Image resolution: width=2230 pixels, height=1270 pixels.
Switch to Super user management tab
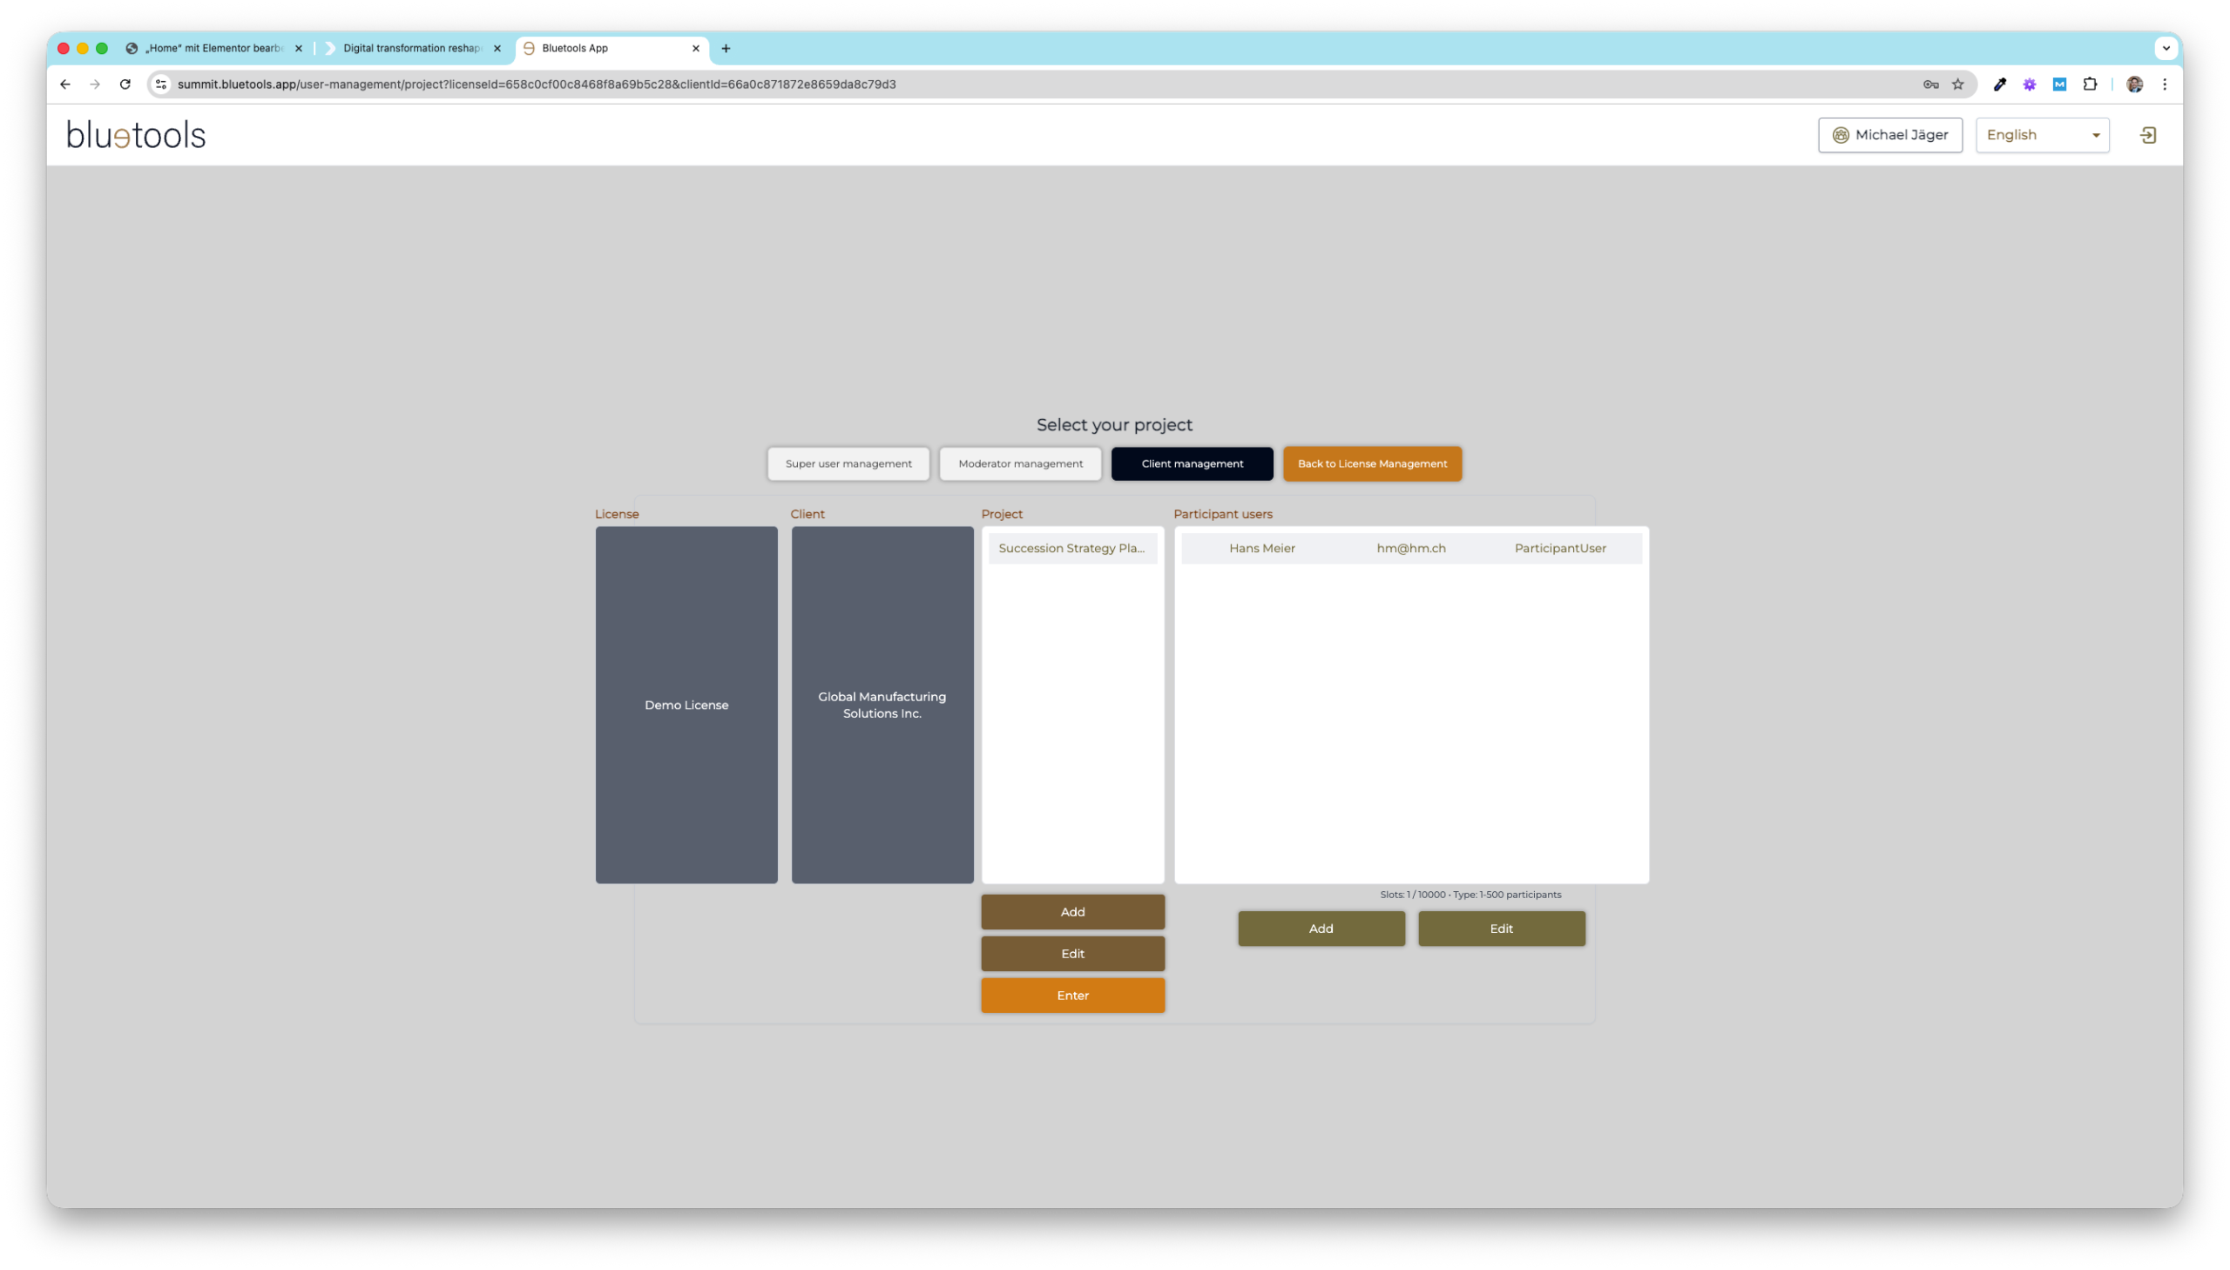point(848,464)
